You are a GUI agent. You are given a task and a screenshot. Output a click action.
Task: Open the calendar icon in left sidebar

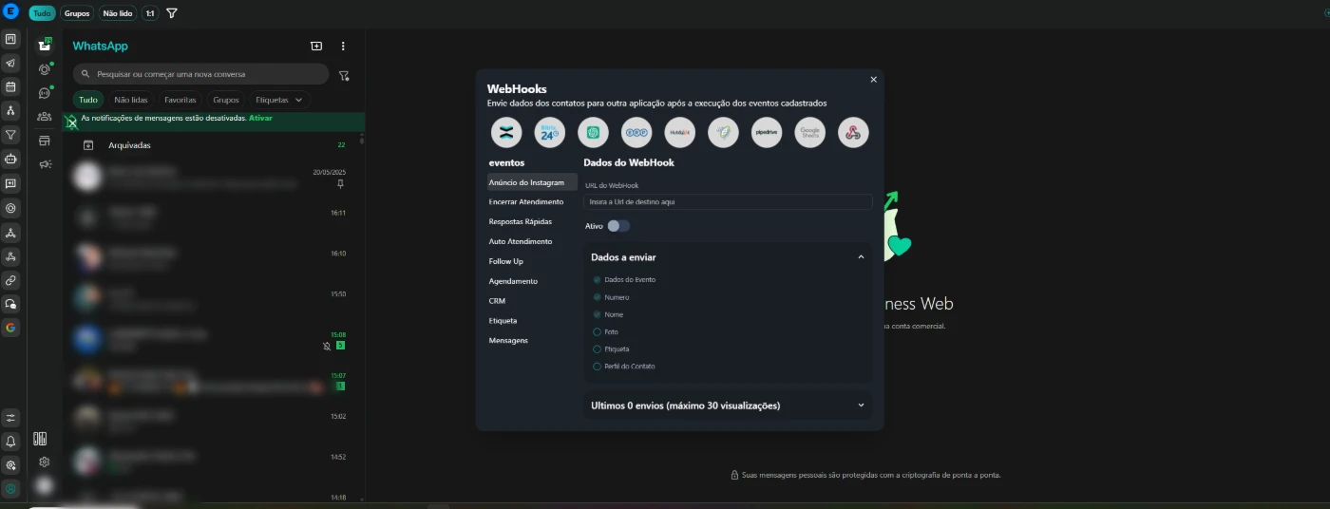point(10,86)
